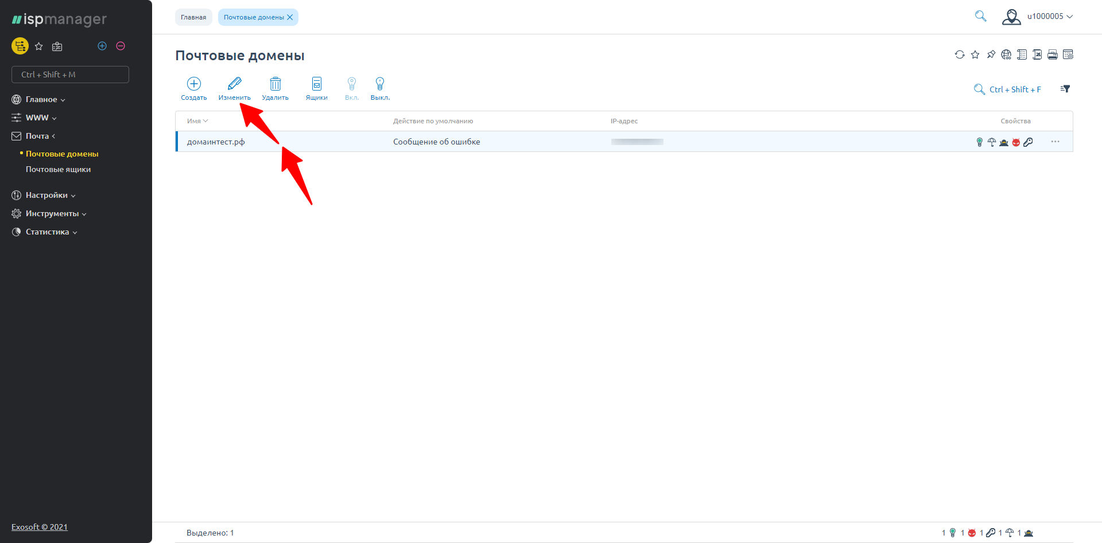Click the refresh icon beside page title

click(960, 54)
